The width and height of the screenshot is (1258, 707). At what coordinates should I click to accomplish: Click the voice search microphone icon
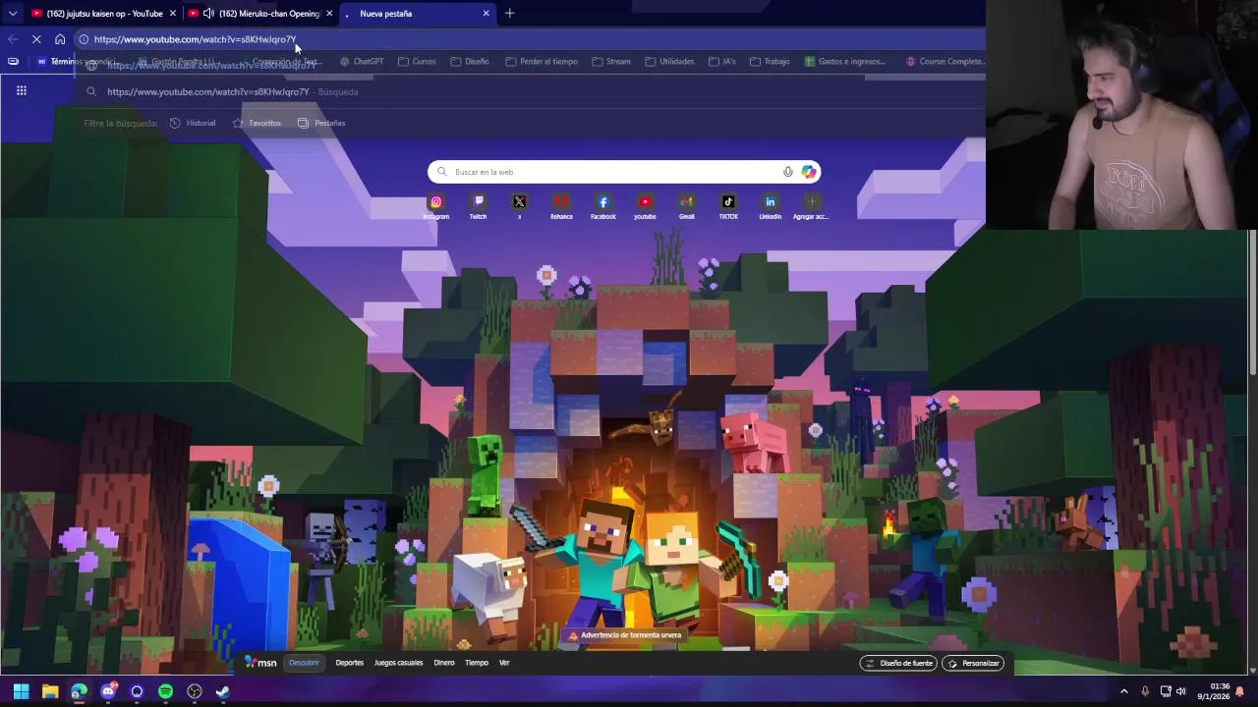point(787,172)
